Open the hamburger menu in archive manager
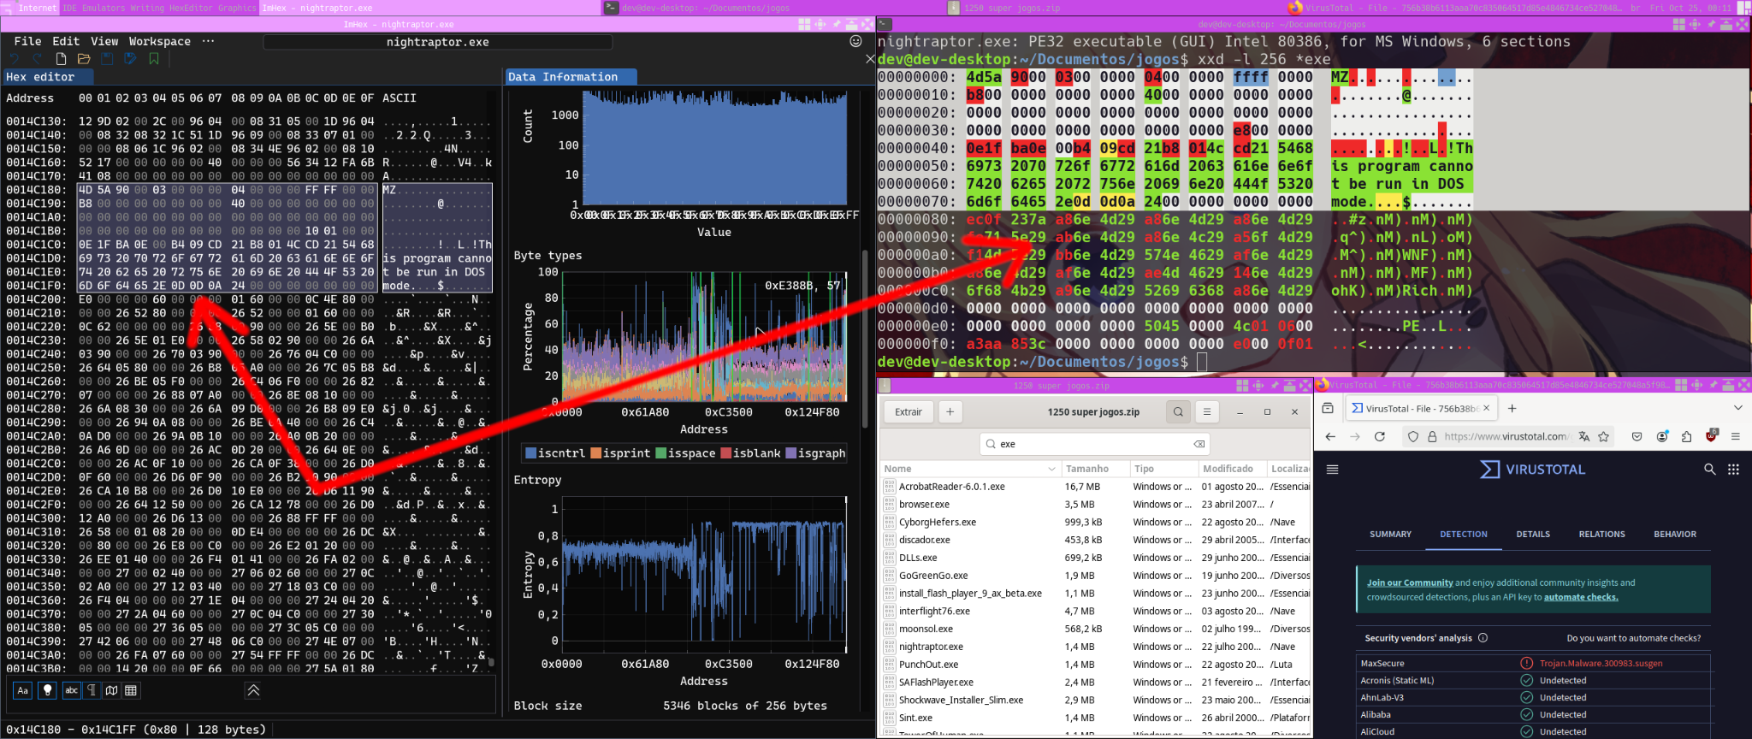This screenshot has height=739, width=1752. click(1207, 411)
